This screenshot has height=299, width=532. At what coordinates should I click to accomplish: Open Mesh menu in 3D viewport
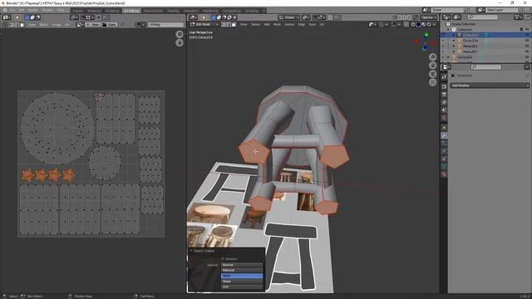[277, 24]
